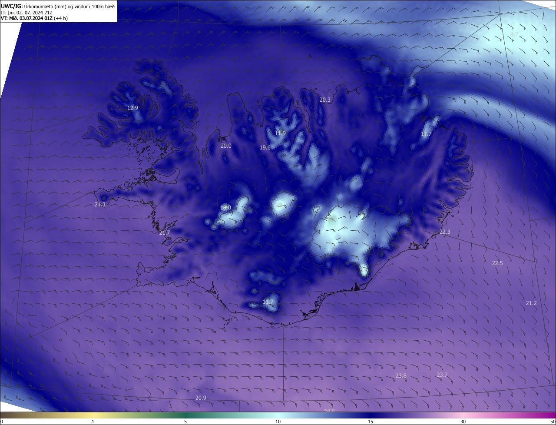Click the 24.6 value above the color scale

coord(329,410)
